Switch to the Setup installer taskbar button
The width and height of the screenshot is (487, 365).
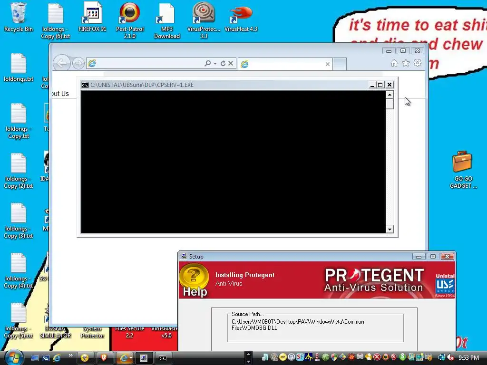(144, 358)
